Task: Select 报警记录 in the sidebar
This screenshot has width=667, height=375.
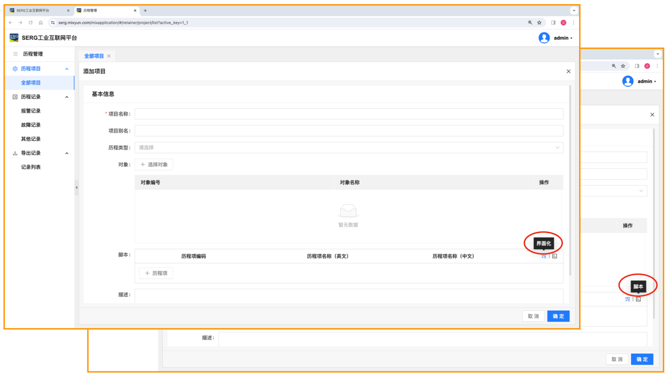Action: coord(31,111)
